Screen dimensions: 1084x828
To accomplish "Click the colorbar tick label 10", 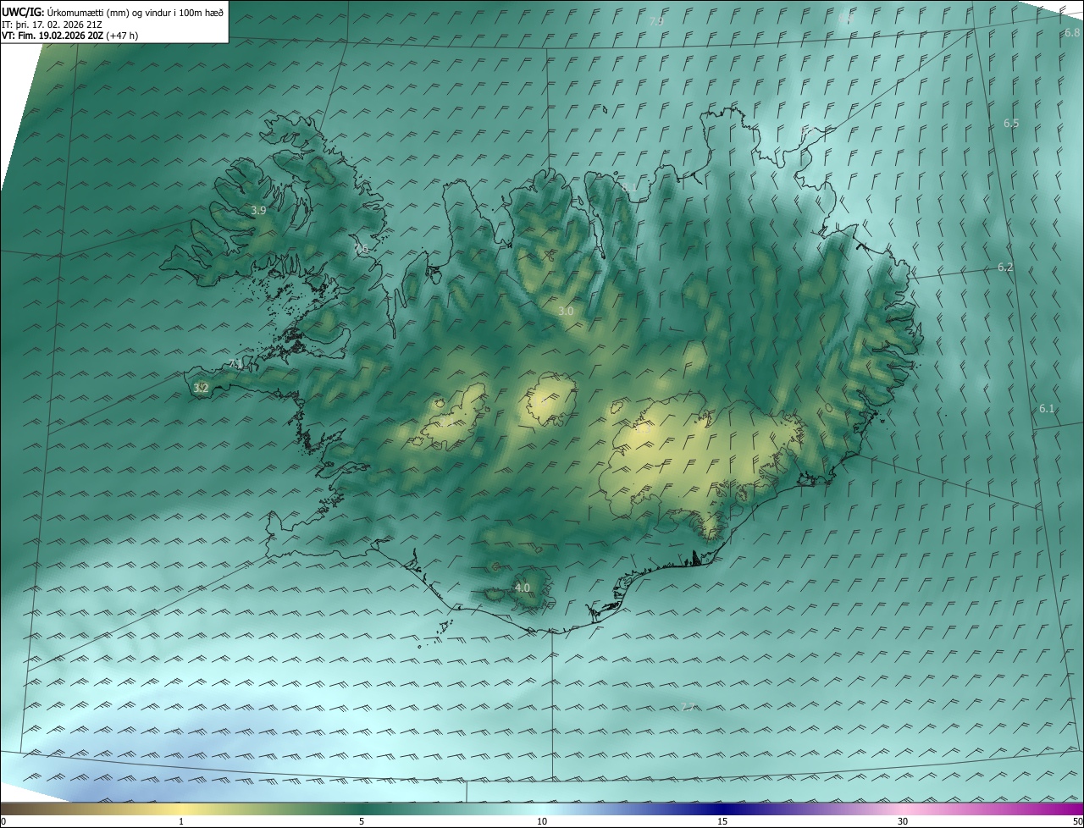I will coord(542,821).
